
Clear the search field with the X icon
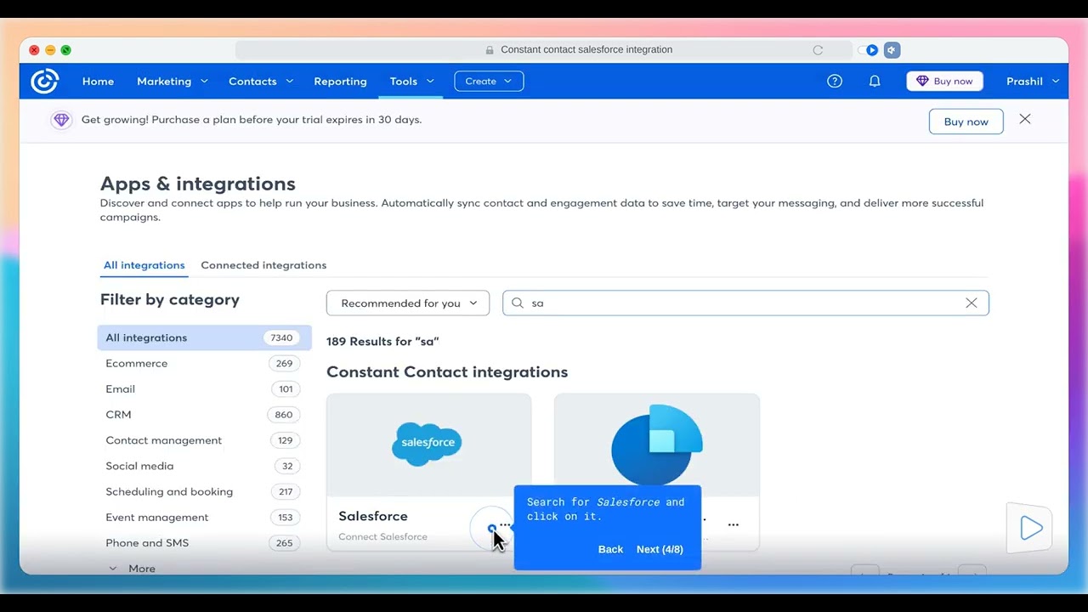point(971,303)
